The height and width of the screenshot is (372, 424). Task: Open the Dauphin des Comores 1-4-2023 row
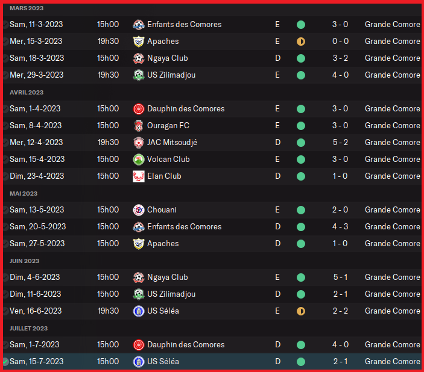tap(185, 109)
